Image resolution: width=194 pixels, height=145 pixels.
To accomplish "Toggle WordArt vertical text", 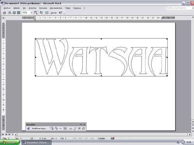I will click(x=75, y=128).
